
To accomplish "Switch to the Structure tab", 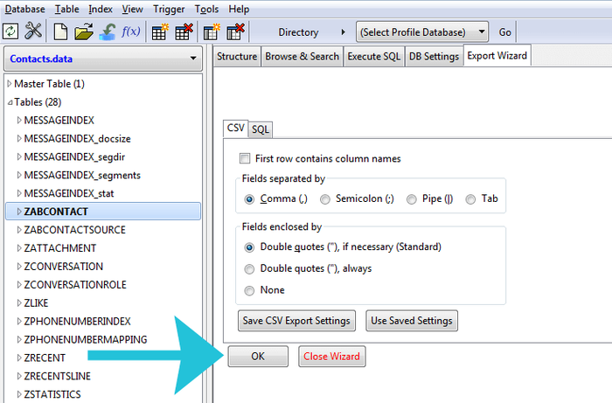I will [237, 57].
